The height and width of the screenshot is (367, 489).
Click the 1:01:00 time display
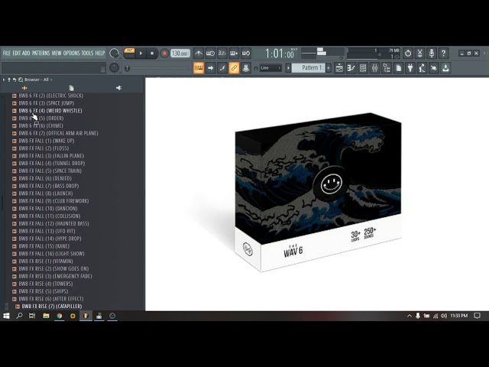(280, 54)
